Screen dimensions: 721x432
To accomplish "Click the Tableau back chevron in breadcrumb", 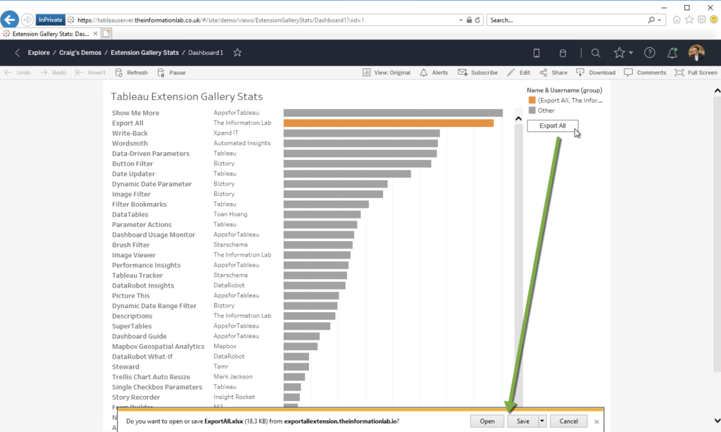I will (18, 52).
